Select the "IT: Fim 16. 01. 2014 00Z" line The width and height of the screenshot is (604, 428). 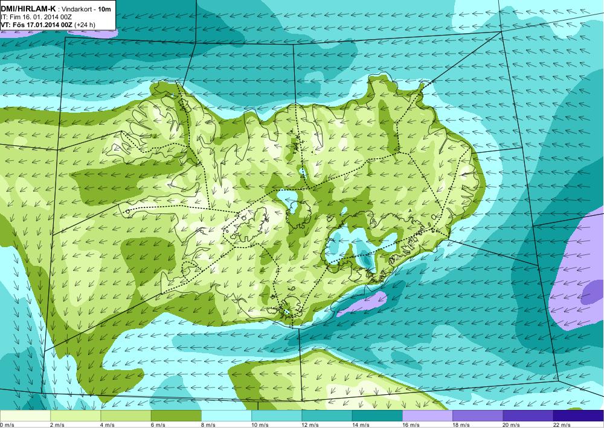coord(36,17)
